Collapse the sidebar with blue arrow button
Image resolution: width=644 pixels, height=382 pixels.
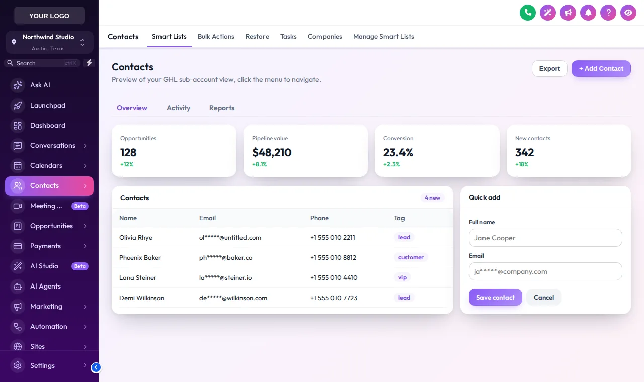point(96,367)
